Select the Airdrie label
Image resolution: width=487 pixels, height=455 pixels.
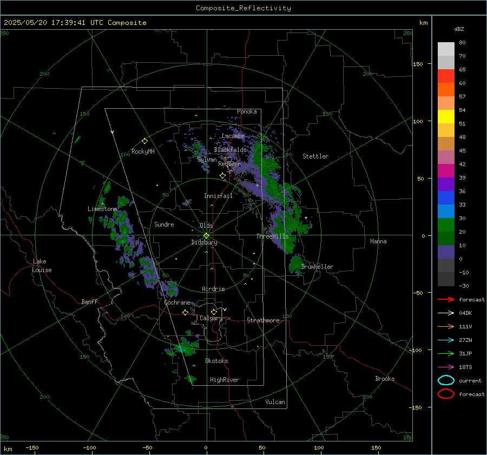pyautogui.click(x=213, y=289)
